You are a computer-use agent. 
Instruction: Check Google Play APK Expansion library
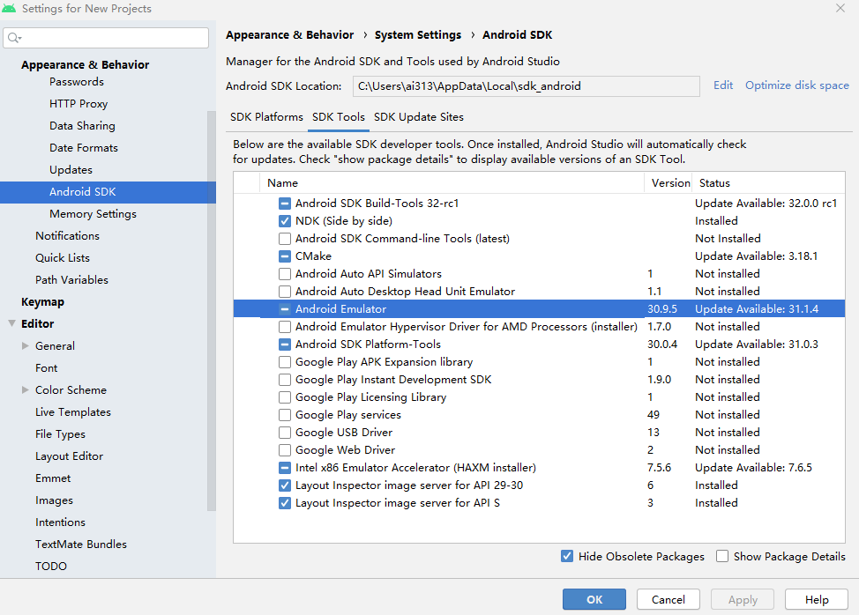pos(284,361)
